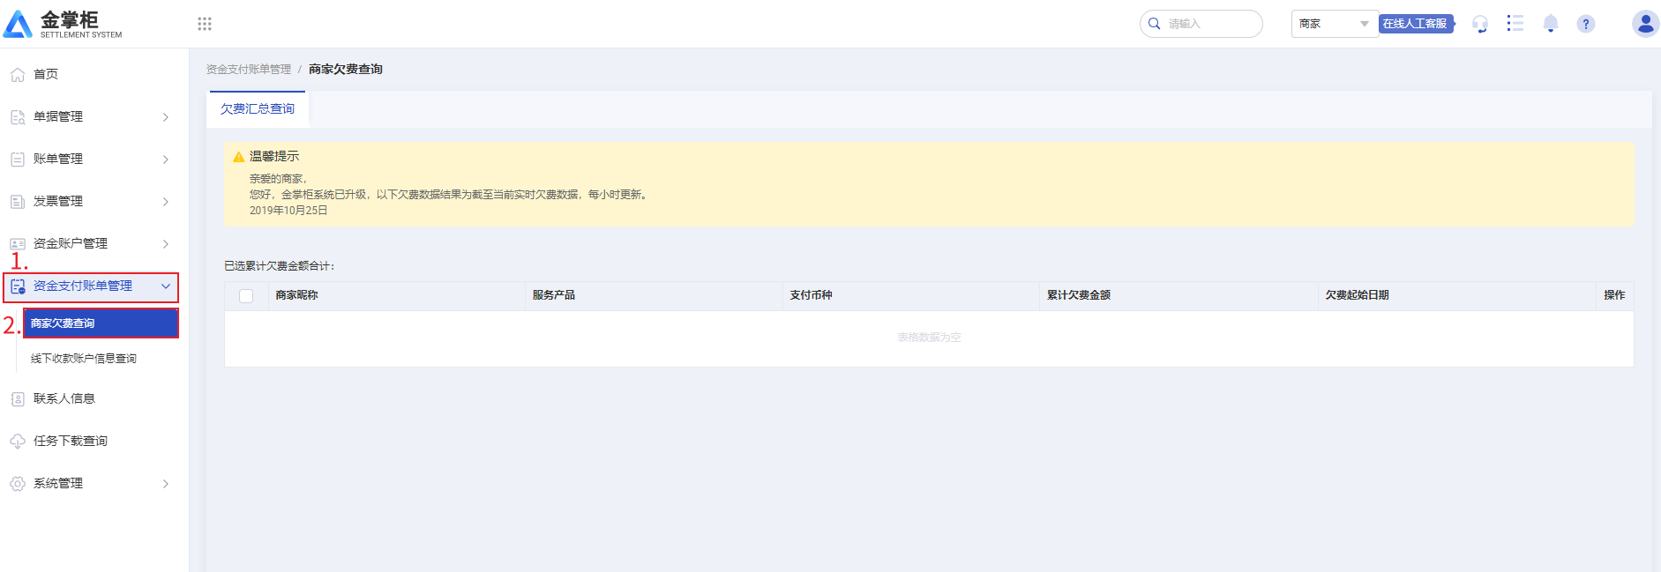Open the apps grid menu icon
This screenshot has height=572, width=1661.
(x=205, y=24)
